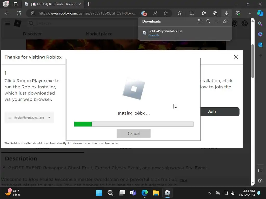
Task: Open clock and date 3:55 AM
Action: point(247,193)
